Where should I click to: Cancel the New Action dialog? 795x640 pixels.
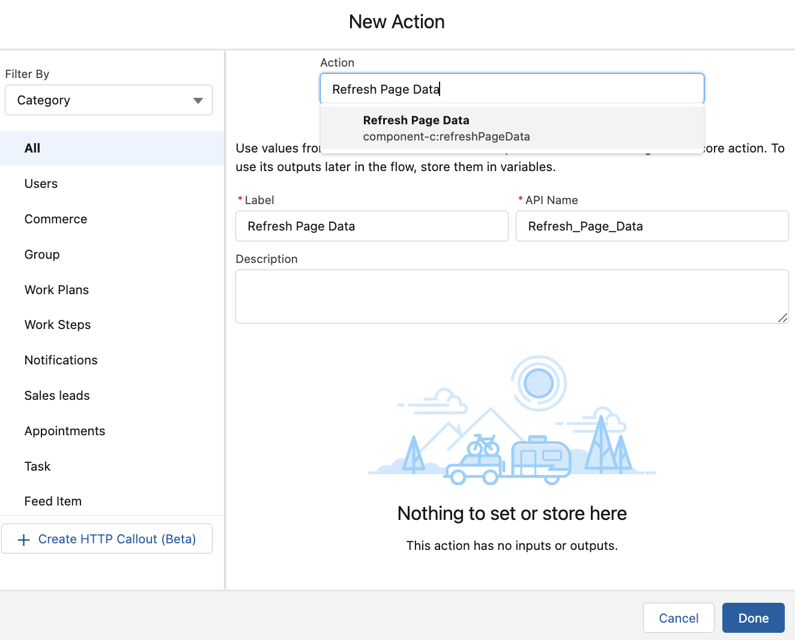coord(679,618)
